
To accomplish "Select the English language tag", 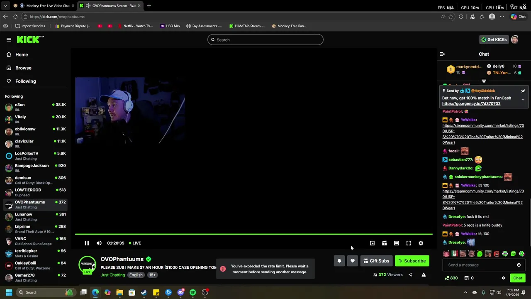I will pos(136,275).
